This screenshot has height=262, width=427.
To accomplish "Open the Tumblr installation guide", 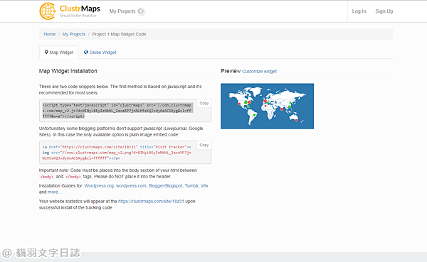I will (x=191, y=186).
